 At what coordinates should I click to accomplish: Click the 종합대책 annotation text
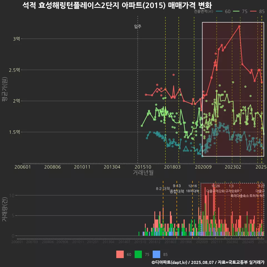pyautogui.click(x=177, y=191)
